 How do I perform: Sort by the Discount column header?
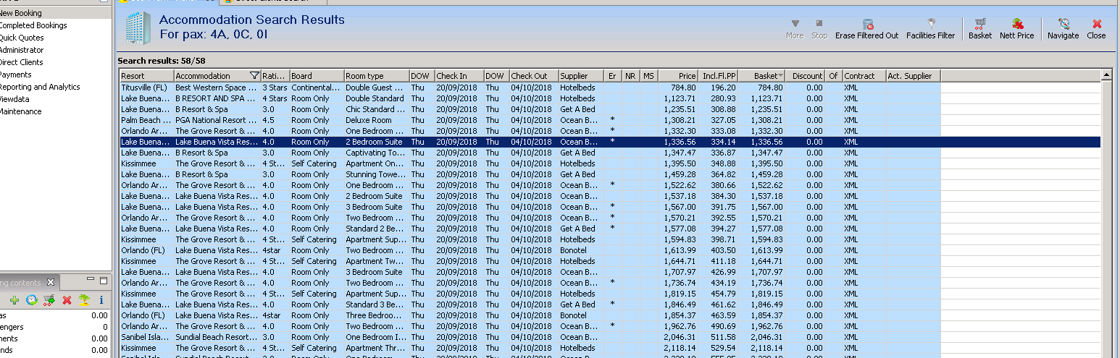[x=806, y=76]
